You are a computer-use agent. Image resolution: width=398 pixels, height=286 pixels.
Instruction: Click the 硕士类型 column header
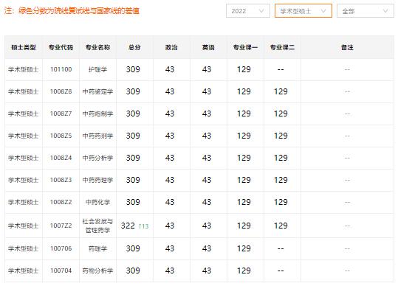[24, 47]
